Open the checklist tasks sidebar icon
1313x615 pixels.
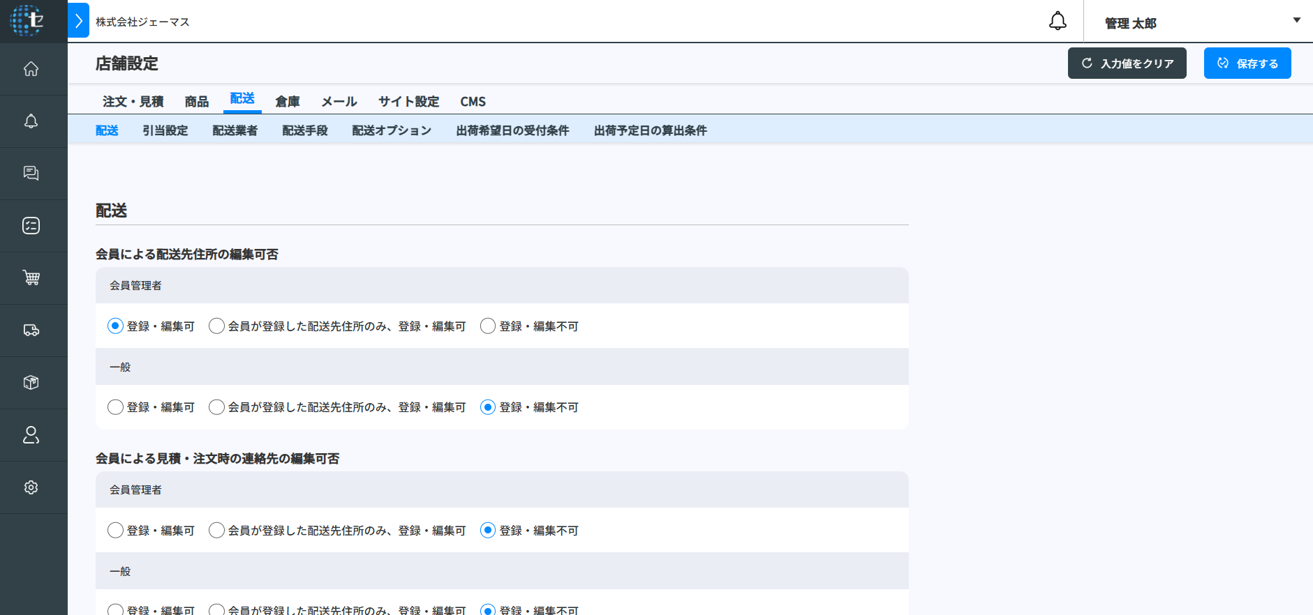click(x=31, y=226)
